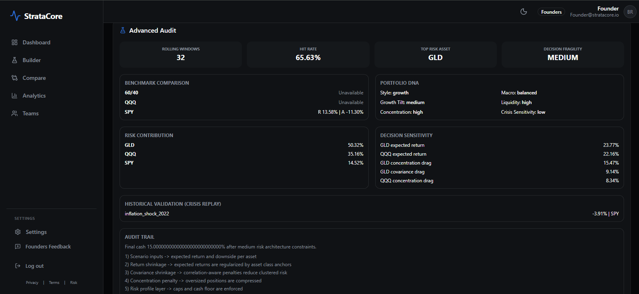
Task: Click the Liquidity: high text
Action: tap(516, 102)
